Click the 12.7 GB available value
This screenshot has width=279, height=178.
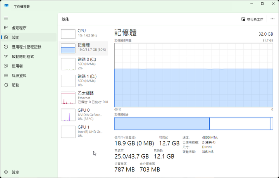coord(169,143)
